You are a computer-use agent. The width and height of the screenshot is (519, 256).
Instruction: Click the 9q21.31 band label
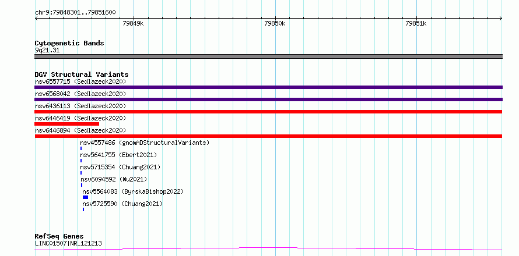[x=47, y=51]
